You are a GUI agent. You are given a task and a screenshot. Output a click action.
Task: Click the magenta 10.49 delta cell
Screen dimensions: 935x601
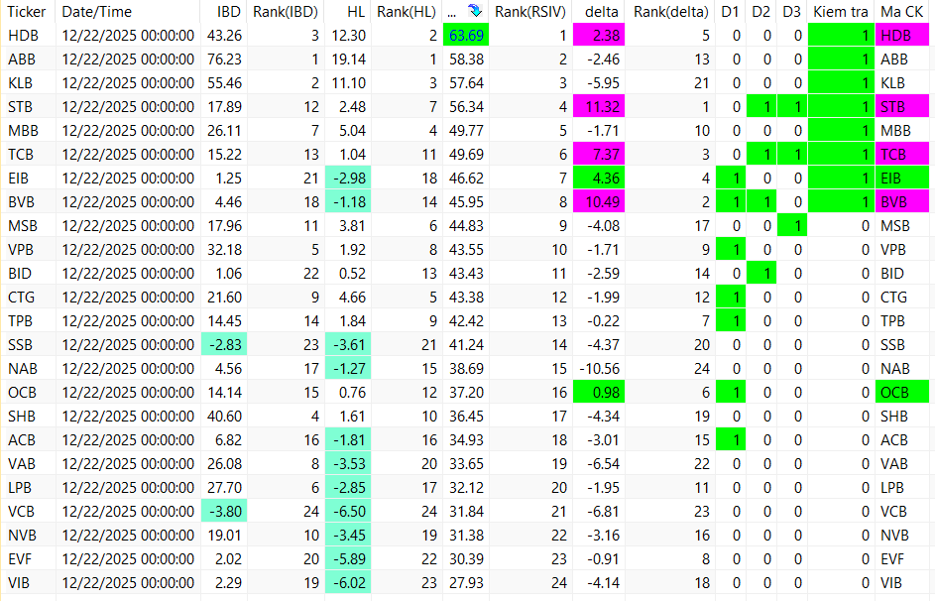click(x=599, y=202)
